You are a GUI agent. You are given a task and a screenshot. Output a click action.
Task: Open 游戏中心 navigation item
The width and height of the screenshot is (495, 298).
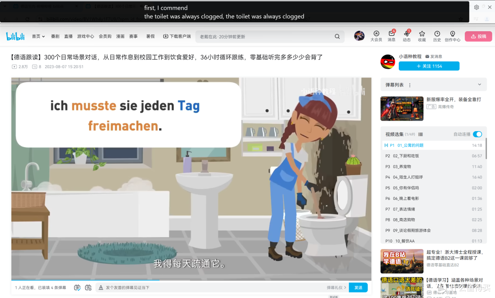[x=86, y=36]
